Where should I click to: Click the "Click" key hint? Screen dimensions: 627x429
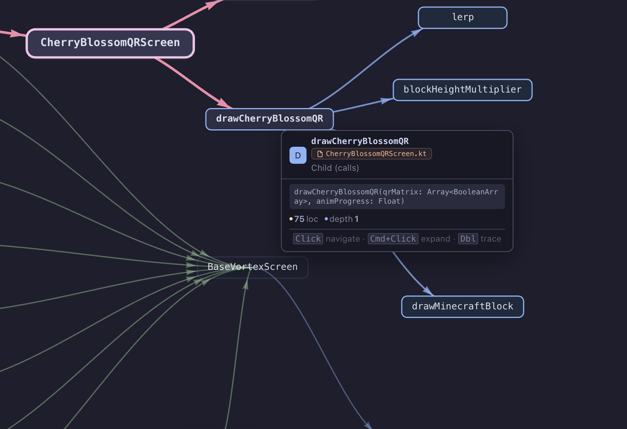pos(308,239)
